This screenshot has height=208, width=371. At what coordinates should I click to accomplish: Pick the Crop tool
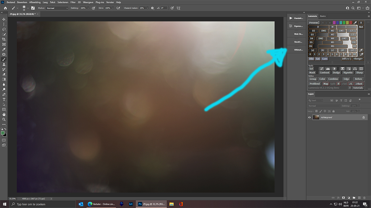pos(4,39)
